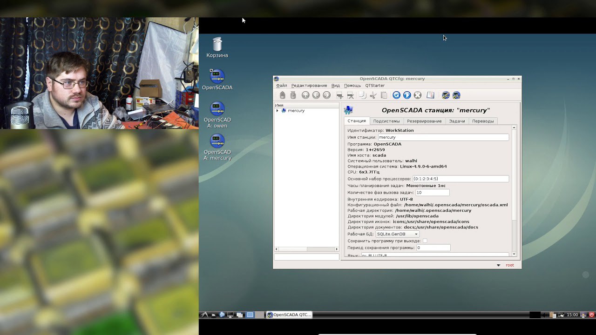The height and width of the screenshot is (335, 596).
Task: Click the Основной набор процессоров input field
Action: point(461,179)
